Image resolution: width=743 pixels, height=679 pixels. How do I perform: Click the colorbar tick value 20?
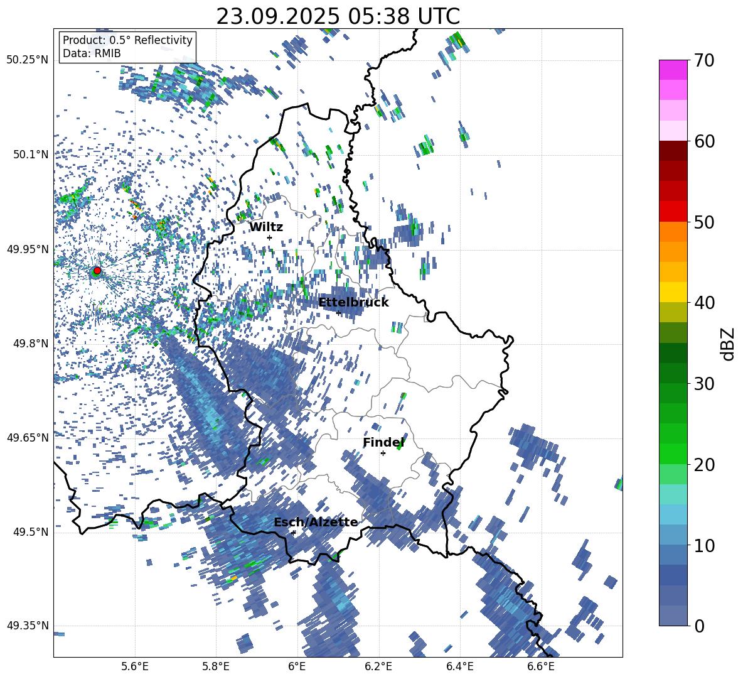pos(704,465)
